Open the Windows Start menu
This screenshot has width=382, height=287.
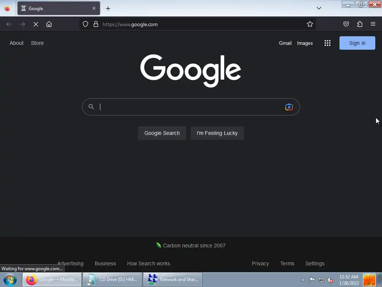tap(10, 280)
